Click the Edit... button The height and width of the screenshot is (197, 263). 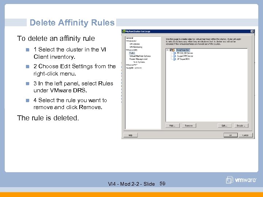(225, 125)
